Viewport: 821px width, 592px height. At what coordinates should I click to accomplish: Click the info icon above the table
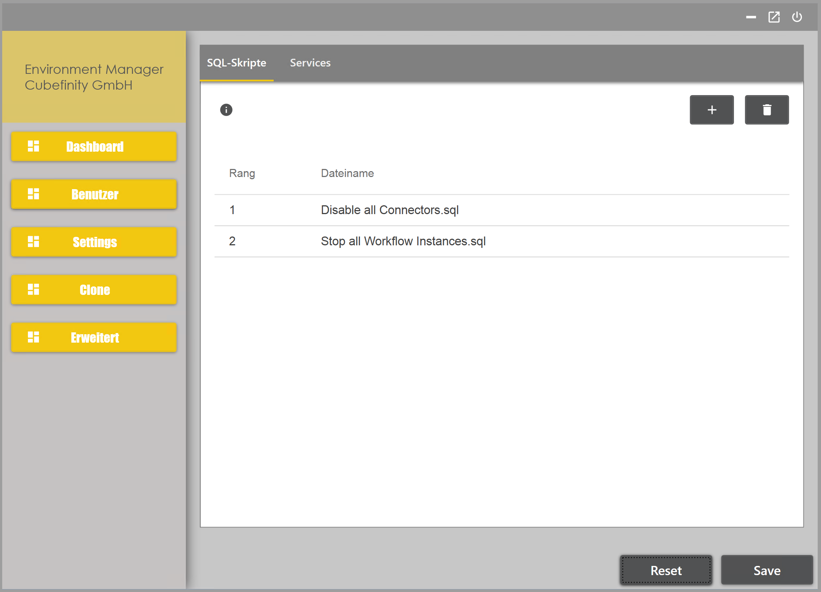pos(226,110)
